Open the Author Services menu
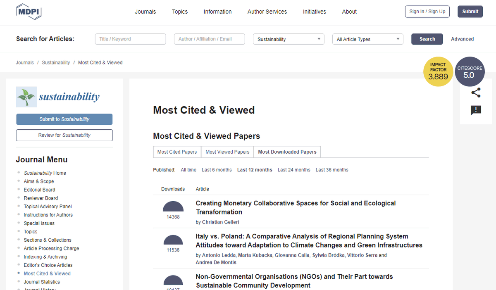This screenshot has height=290, width=496. point(267,12)
